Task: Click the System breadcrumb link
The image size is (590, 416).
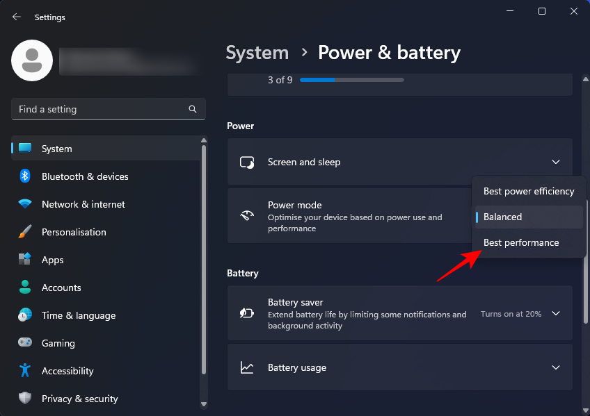Action: (x=257, y=52)
